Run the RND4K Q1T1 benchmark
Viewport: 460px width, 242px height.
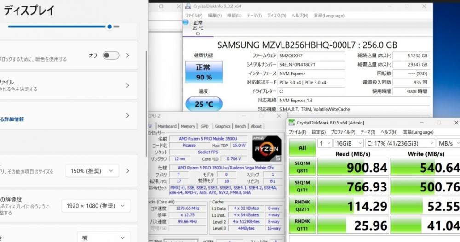(x=303, y=225)
